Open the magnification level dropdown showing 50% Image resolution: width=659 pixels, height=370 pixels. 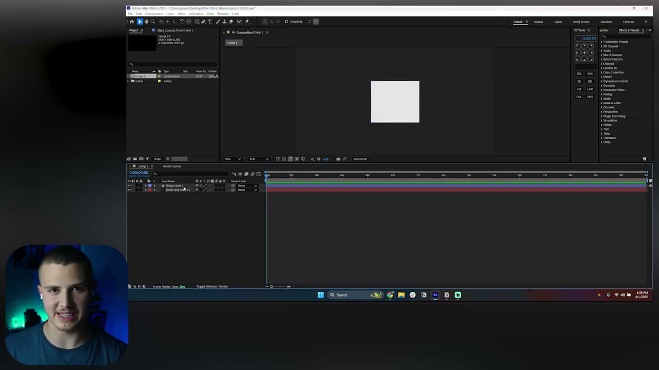233,159
